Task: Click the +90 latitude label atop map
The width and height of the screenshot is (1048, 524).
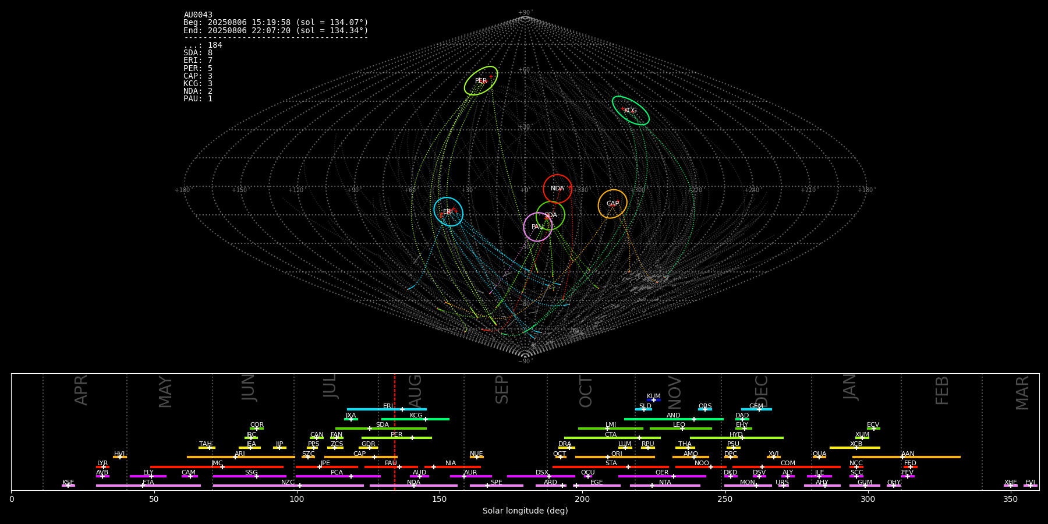Action: (525, 13)
